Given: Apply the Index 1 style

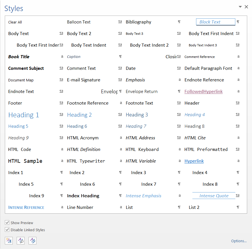Looking at the screenshot, I should pos(16,172).
